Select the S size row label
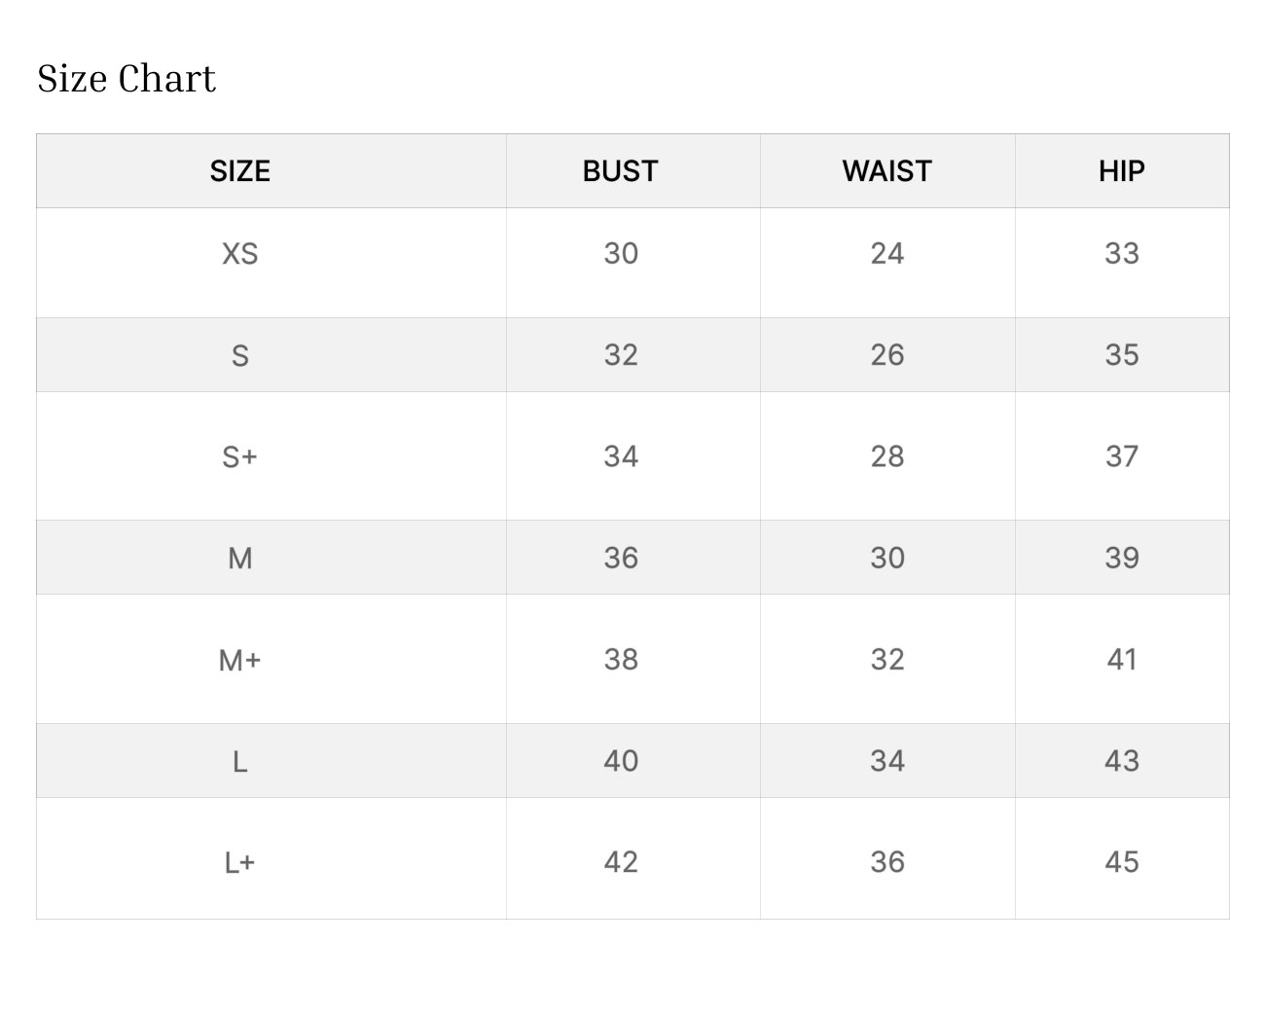 point(240,355)
